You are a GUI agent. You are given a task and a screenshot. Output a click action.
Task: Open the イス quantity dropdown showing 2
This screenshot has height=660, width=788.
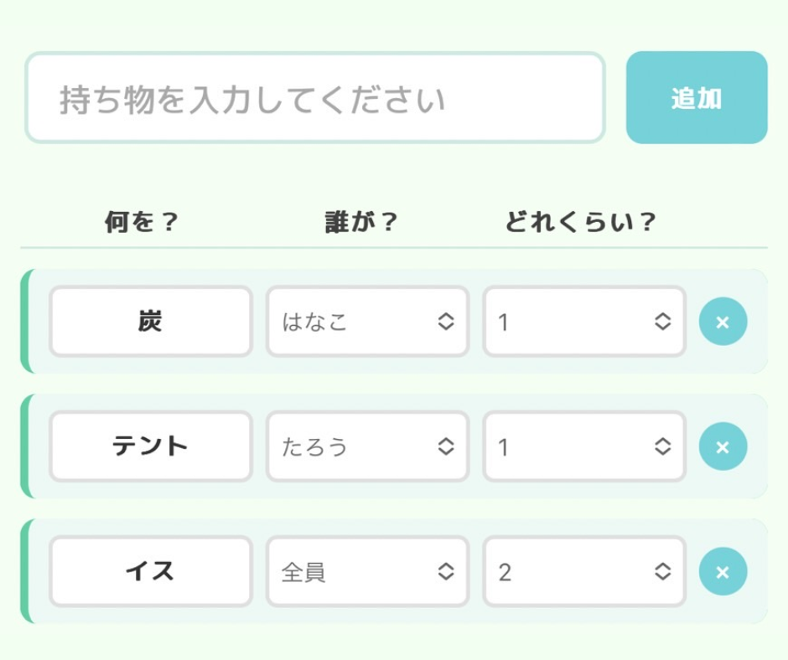583,572
